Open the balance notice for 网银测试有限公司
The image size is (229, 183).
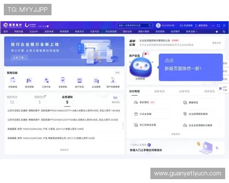(51, 138)
